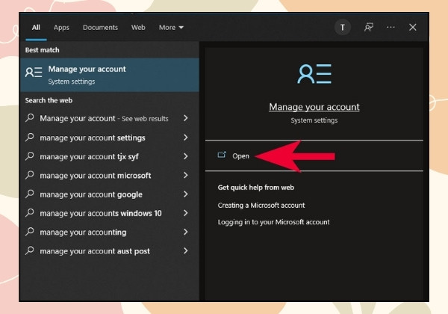The height and width of the screenshot is (314, 448).
Task: Click large account icon in preview pane
Action: point(314,74)
